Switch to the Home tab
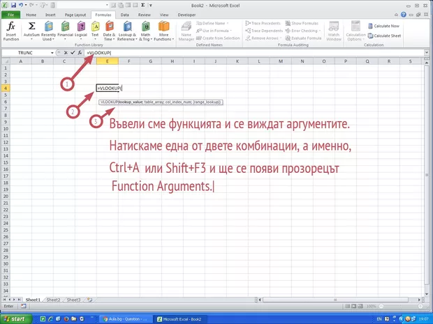 [x=31, y=15]
